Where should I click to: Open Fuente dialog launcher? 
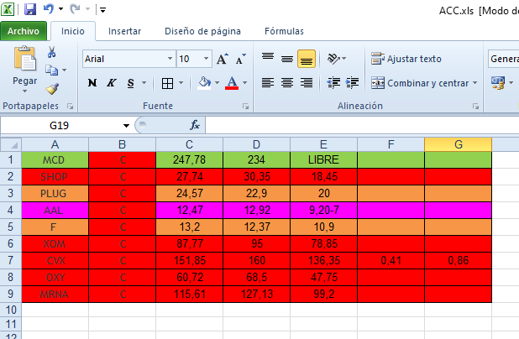[245, 107]
